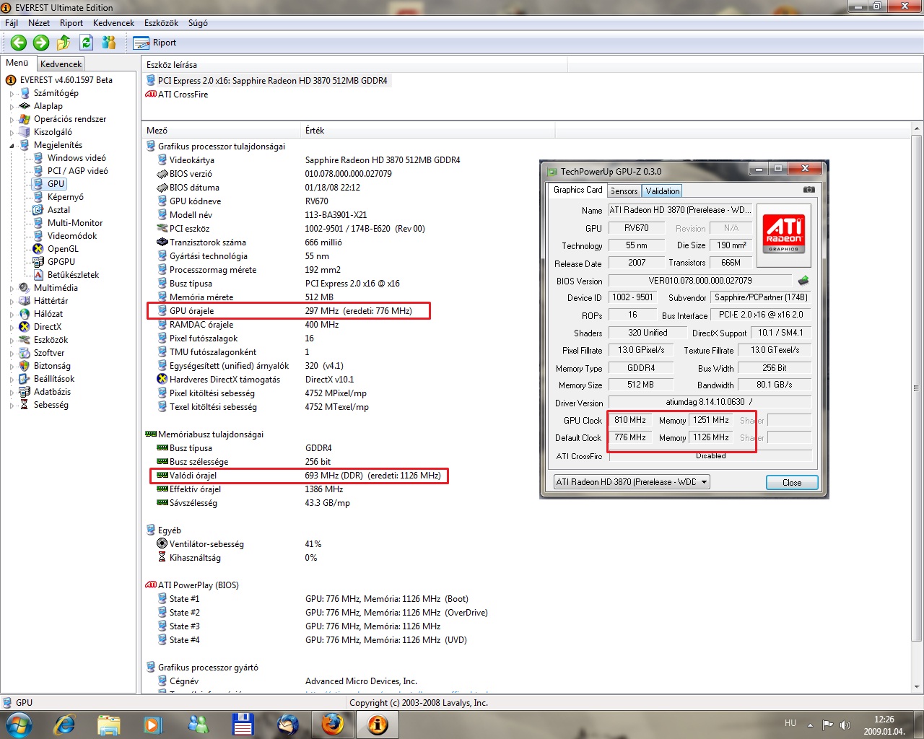This screenshot has height=739, width=924.
Task: Open the Kedvencek menu in menu bar
Action: (113, 23)
